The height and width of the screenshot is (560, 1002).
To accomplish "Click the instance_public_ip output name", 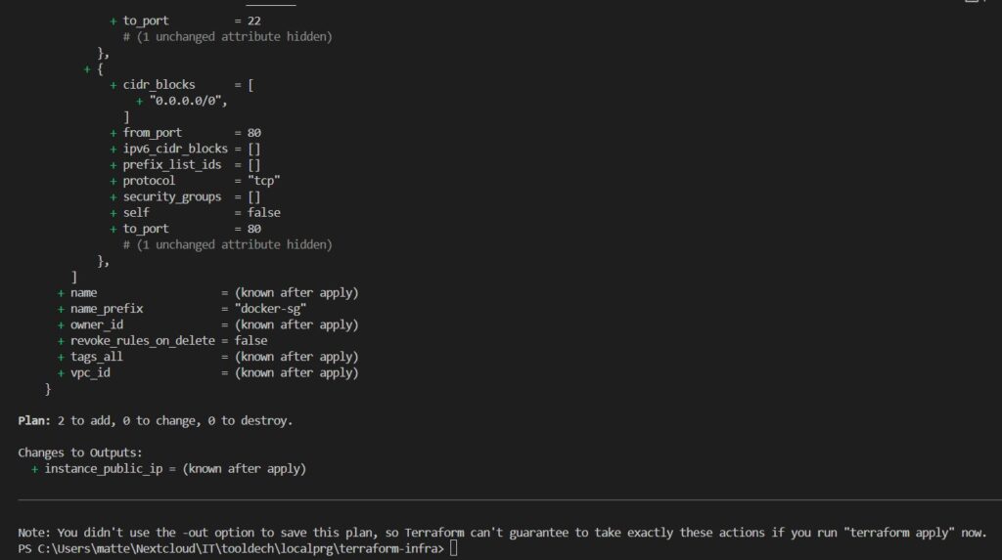I will tap(104, 469).
